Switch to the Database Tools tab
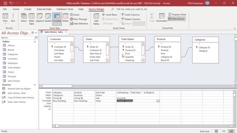Image resolution: width=237 pixels, height=133 pixels. tap(65, 9)
